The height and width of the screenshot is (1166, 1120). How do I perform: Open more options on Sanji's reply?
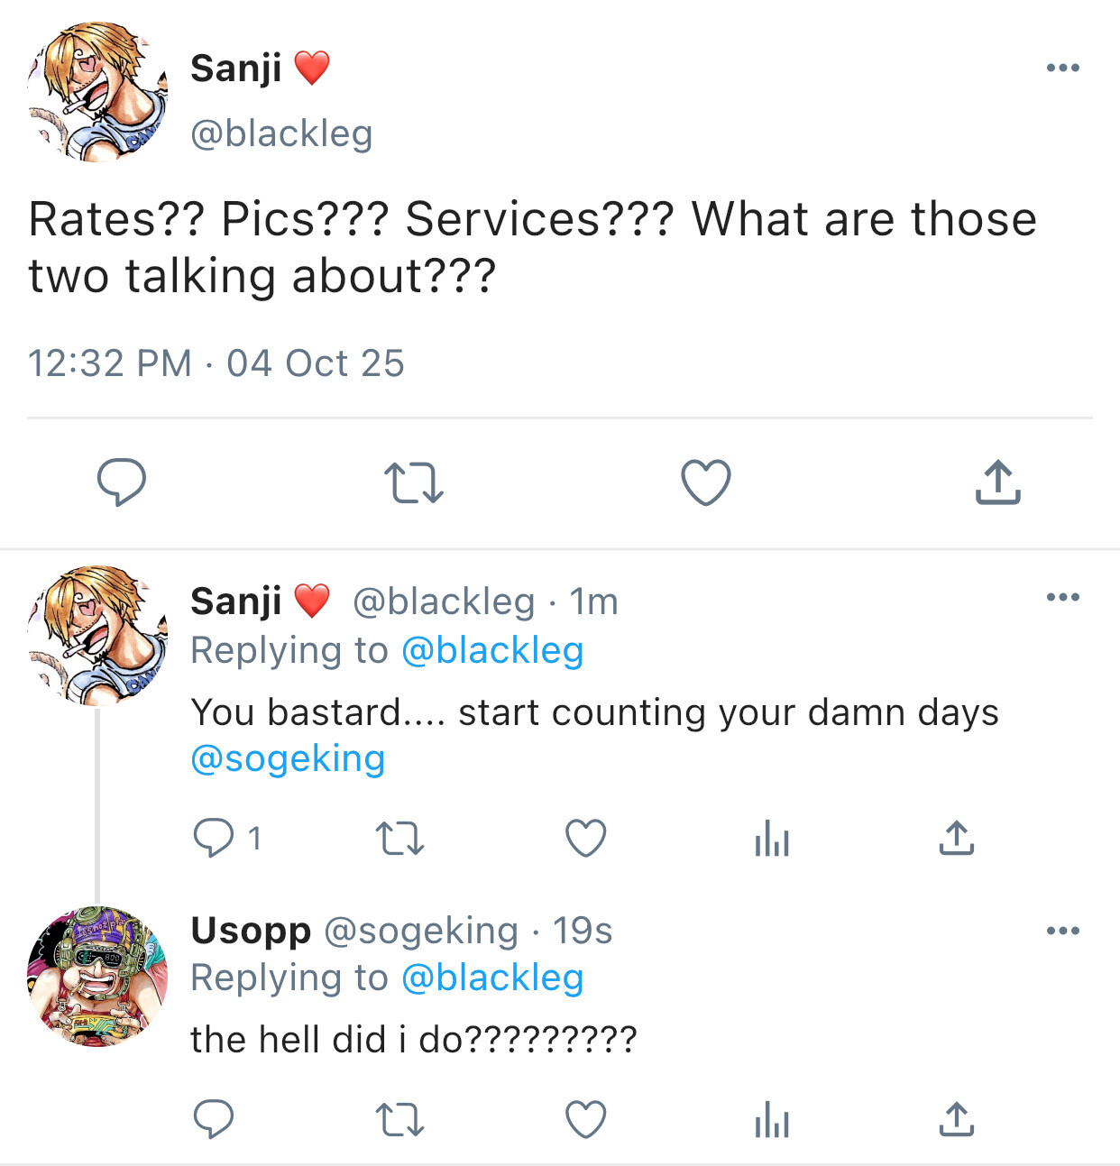(1063, 597)
